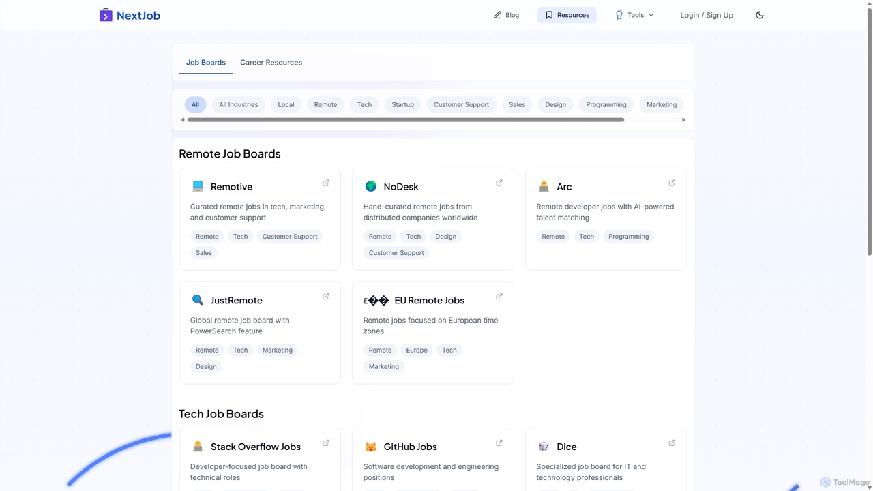Image resolution: width=873 pixels, height=491 pixels.
Task: Click the Customer Support tag on Remotive card
Action: click(290, 236)
